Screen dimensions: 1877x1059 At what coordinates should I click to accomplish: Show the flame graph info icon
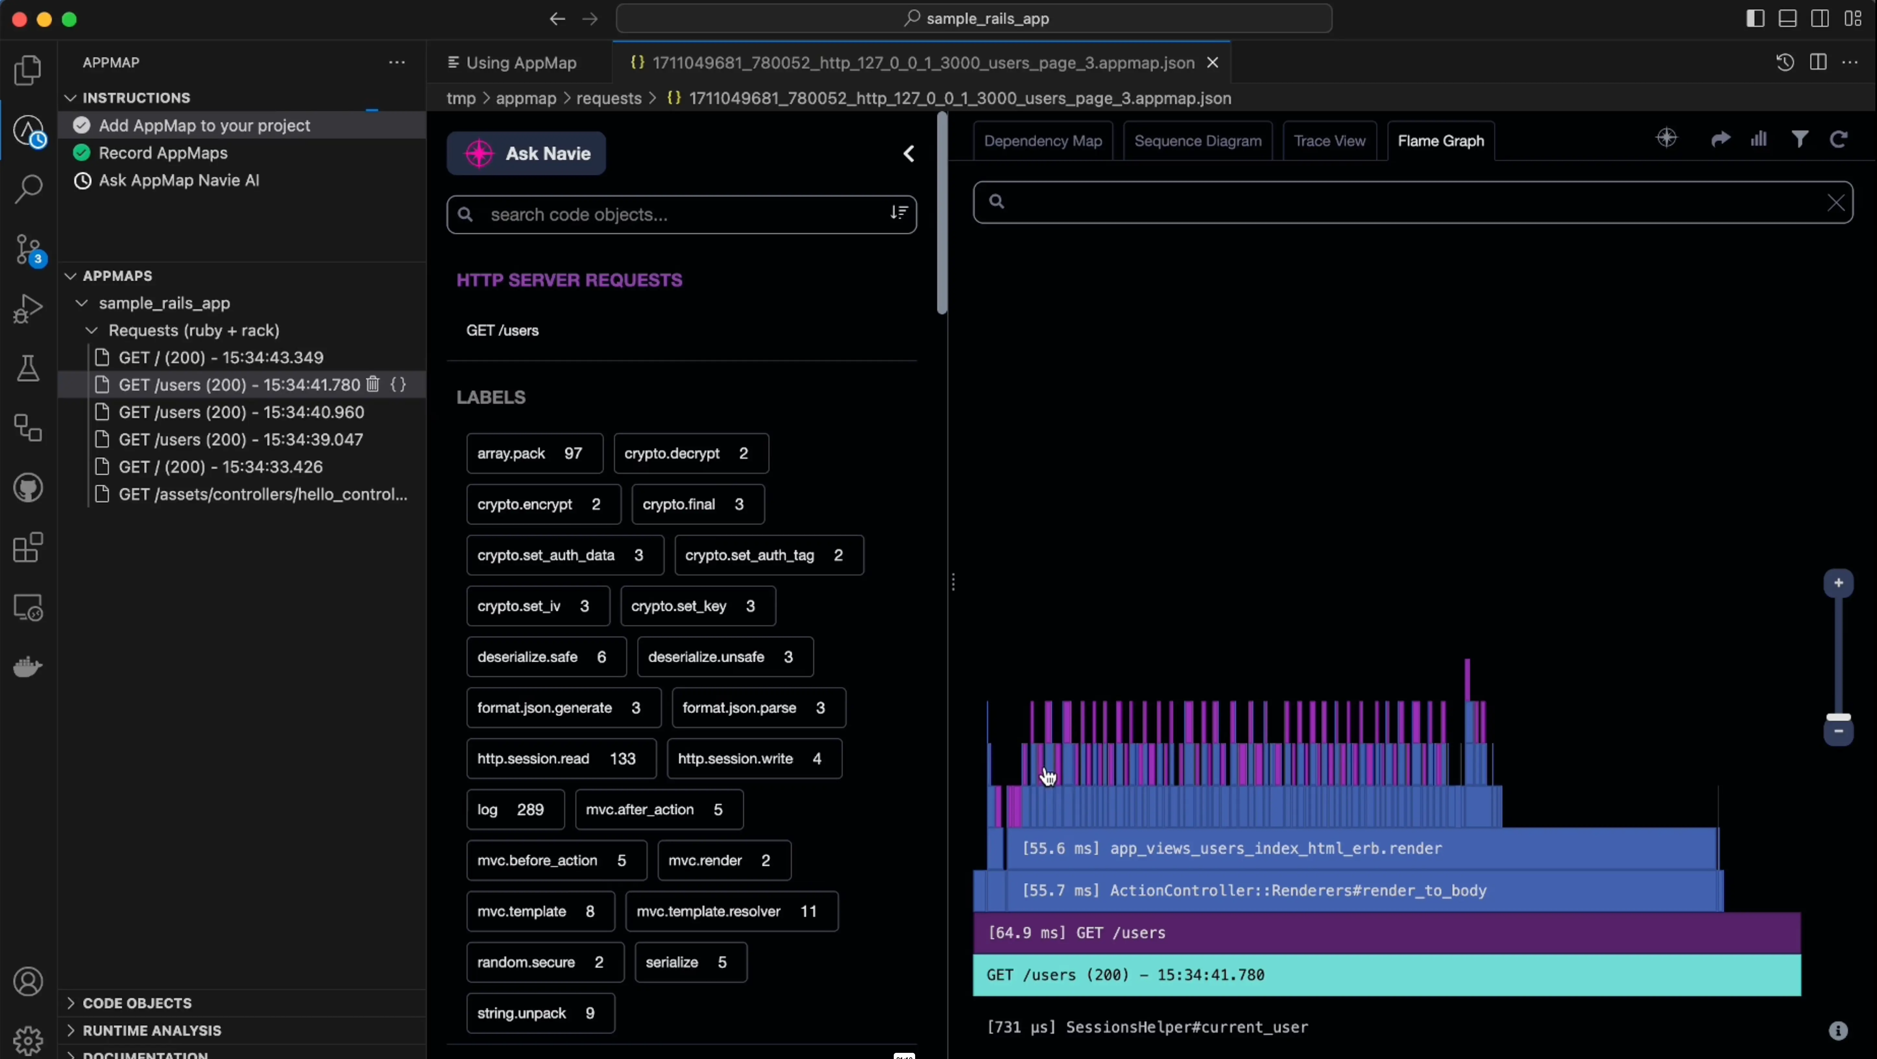click(x=1838, y=1030)
